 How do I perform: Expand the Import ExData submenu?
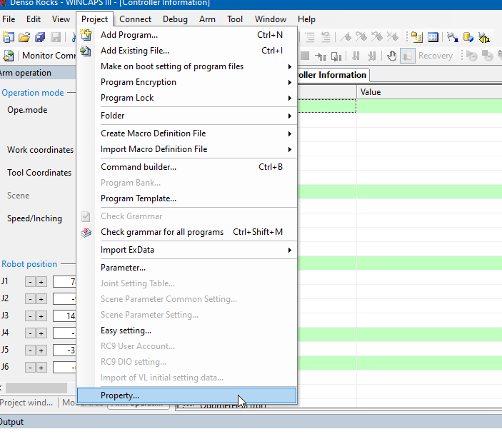tap(187, 250)
